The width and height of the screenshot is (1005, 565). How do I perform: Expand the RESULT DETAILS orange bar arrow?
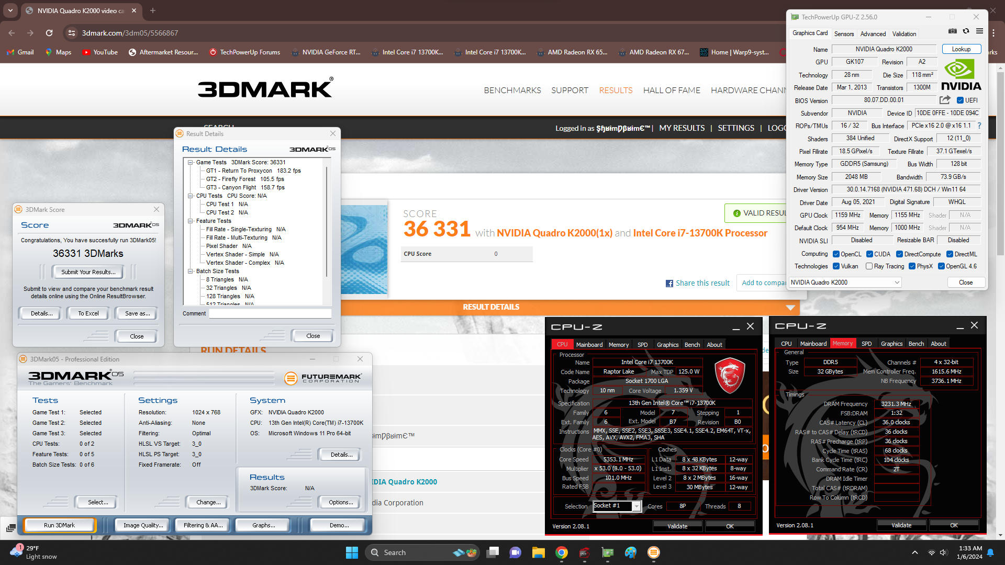click(x=790, y=308)
